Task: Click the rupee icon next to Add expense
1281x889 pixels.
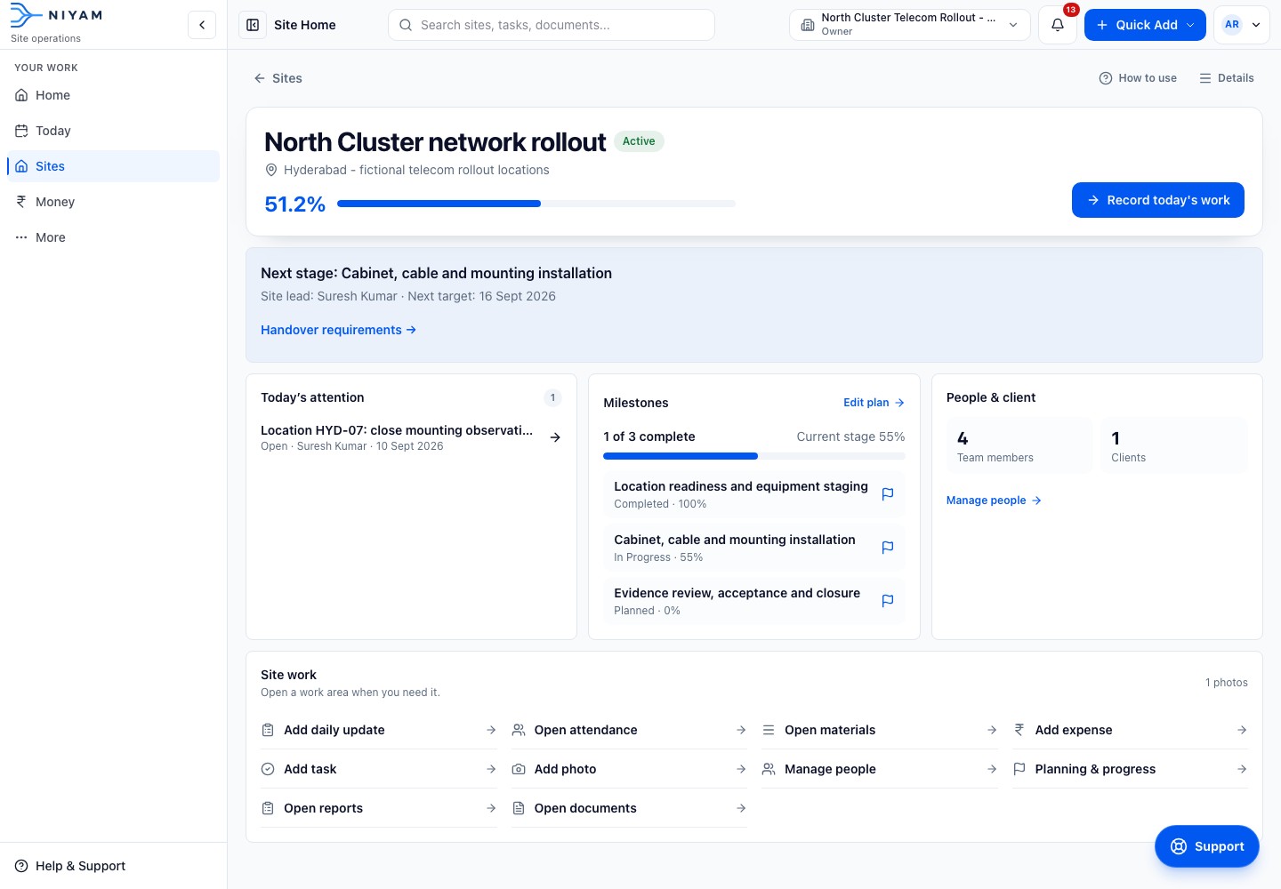Action: click(x=1019, y=730)
